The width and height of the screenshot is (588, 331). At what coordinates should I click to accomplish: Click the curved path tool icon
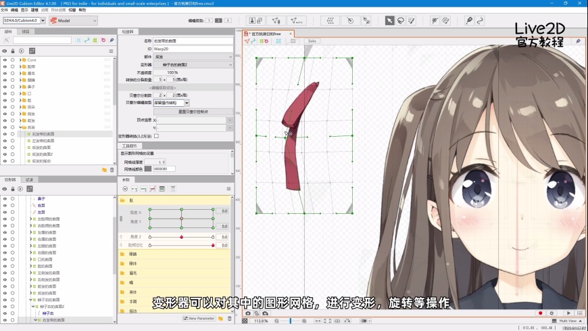tap(480, 21)
